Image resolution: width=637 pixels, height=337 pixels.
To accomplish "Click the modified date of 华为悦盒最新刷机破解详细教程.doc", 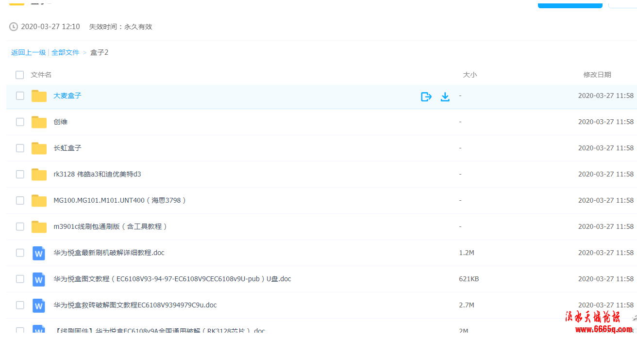I will pyautogui.click(x=606, y=253).
